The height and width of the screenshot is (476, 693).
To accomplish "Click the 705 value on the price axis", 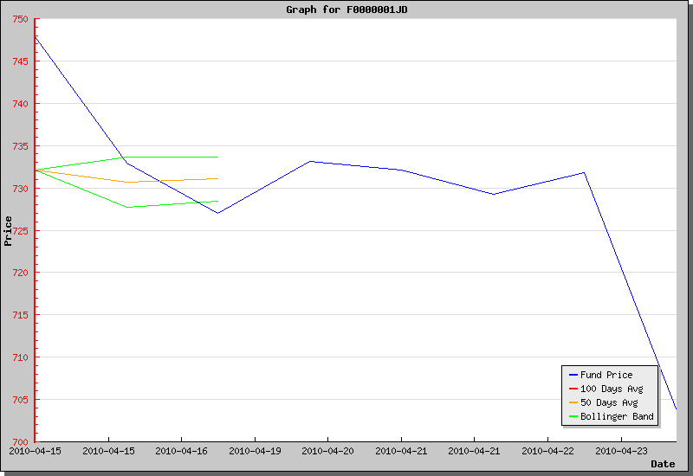I will [20, 400].
